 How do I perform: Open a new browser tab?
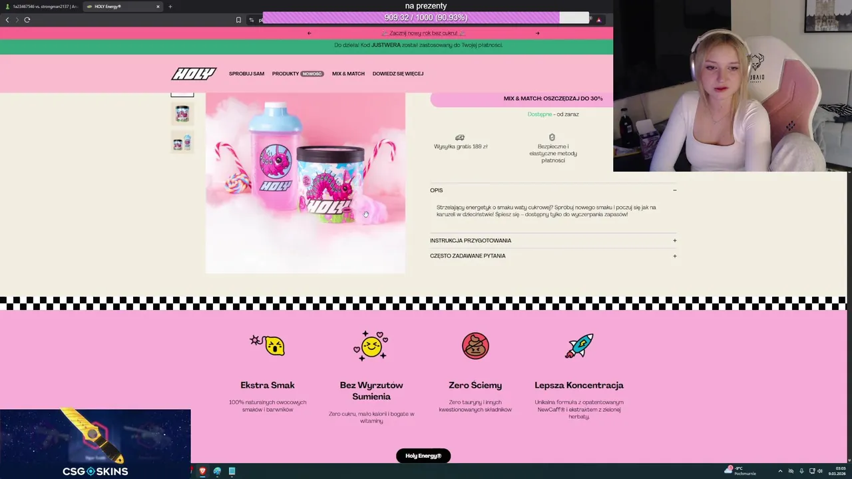click(x=170, y=7)
